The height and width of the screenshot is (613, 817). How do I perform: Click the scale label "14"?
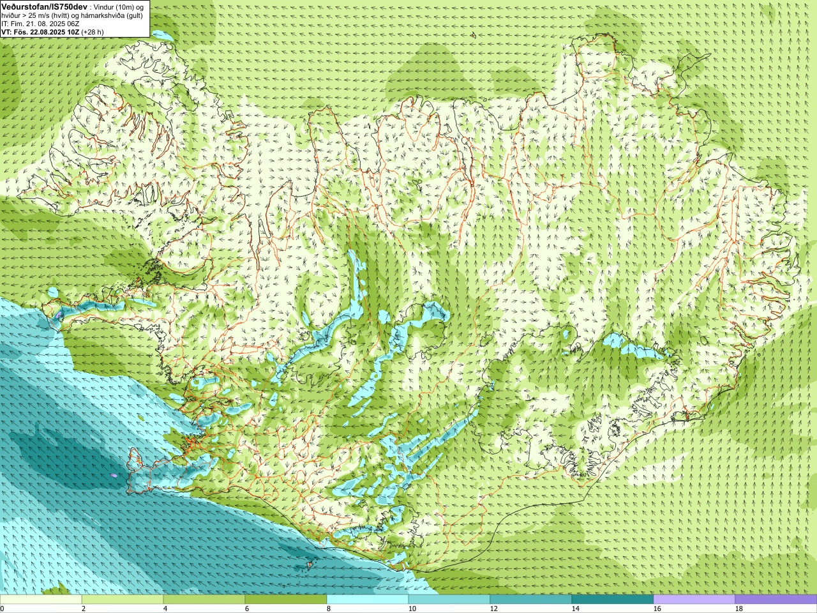(576, 609)
